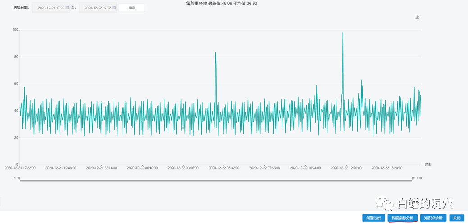Click the middle of the range slider track
468x224 pixels.
216,179
